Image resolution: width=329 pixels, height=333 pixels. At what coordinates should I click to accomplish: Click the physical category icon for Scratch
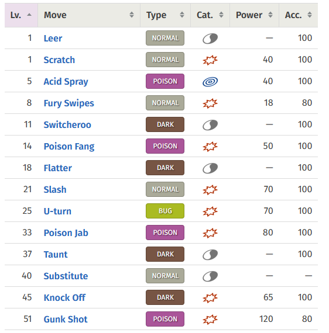(x=210, y=60)
